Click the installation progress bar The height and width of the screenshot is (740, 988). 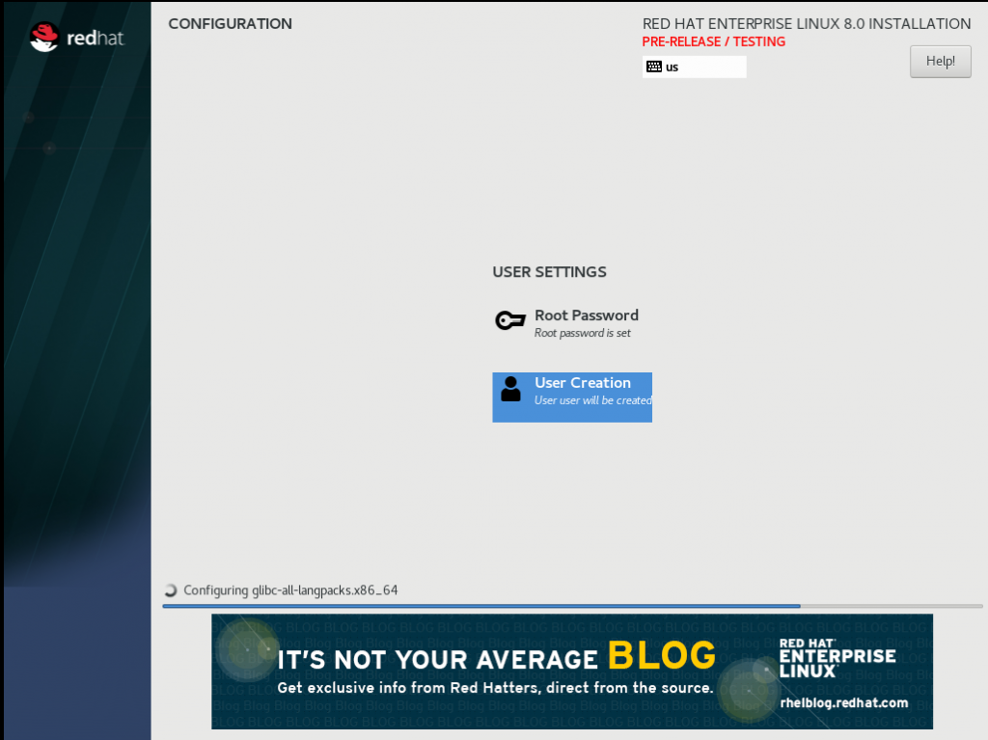pos(572,606)
